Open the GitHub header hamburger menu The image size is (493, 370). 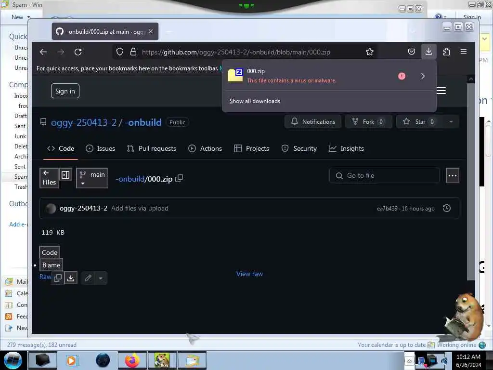441,91
